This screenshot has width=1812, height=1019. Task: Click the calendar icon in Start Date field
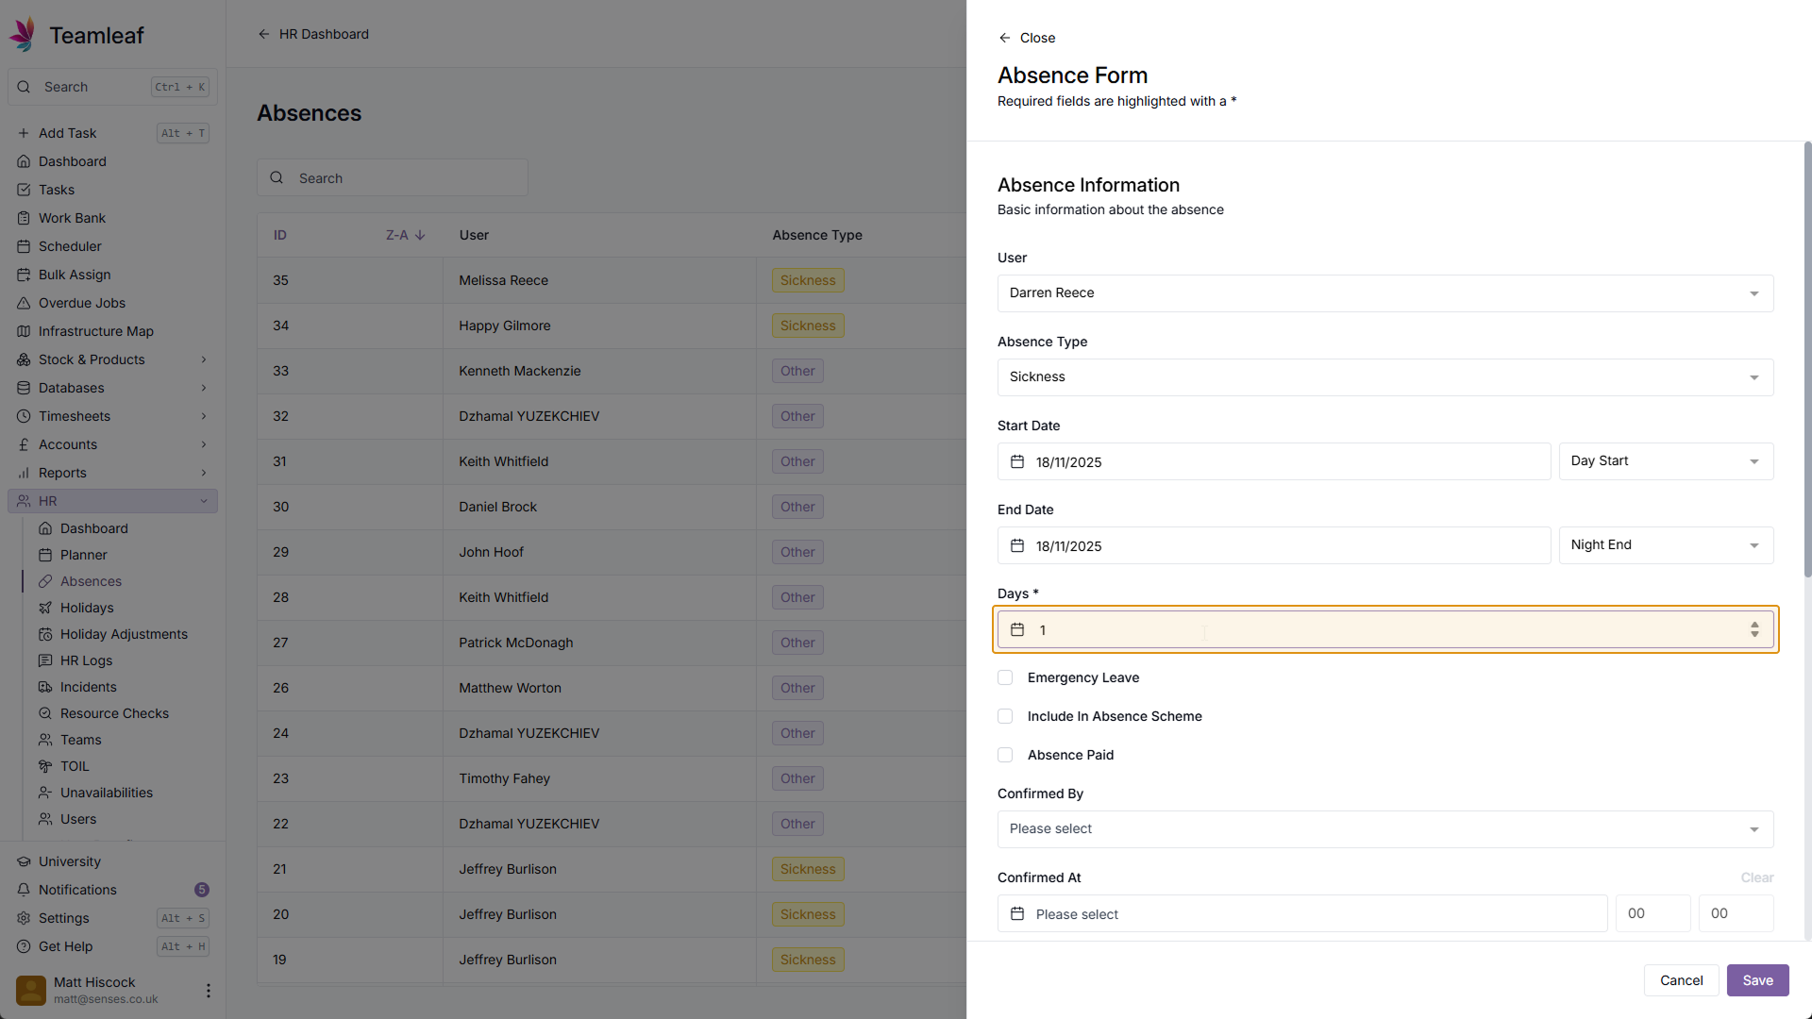[x=1017, y=461]
